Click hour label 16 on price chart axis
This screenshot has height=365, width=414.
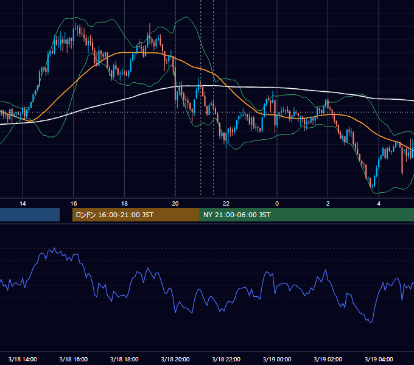(74, 204)
